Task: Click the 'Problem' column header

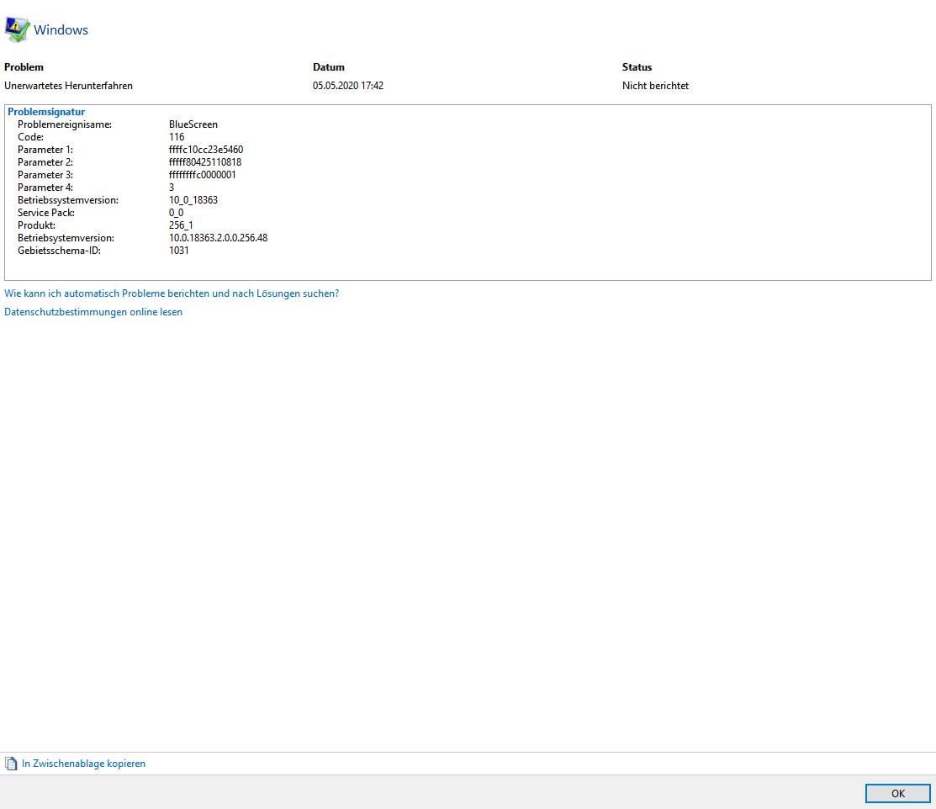Action: (x=24, y=67)
